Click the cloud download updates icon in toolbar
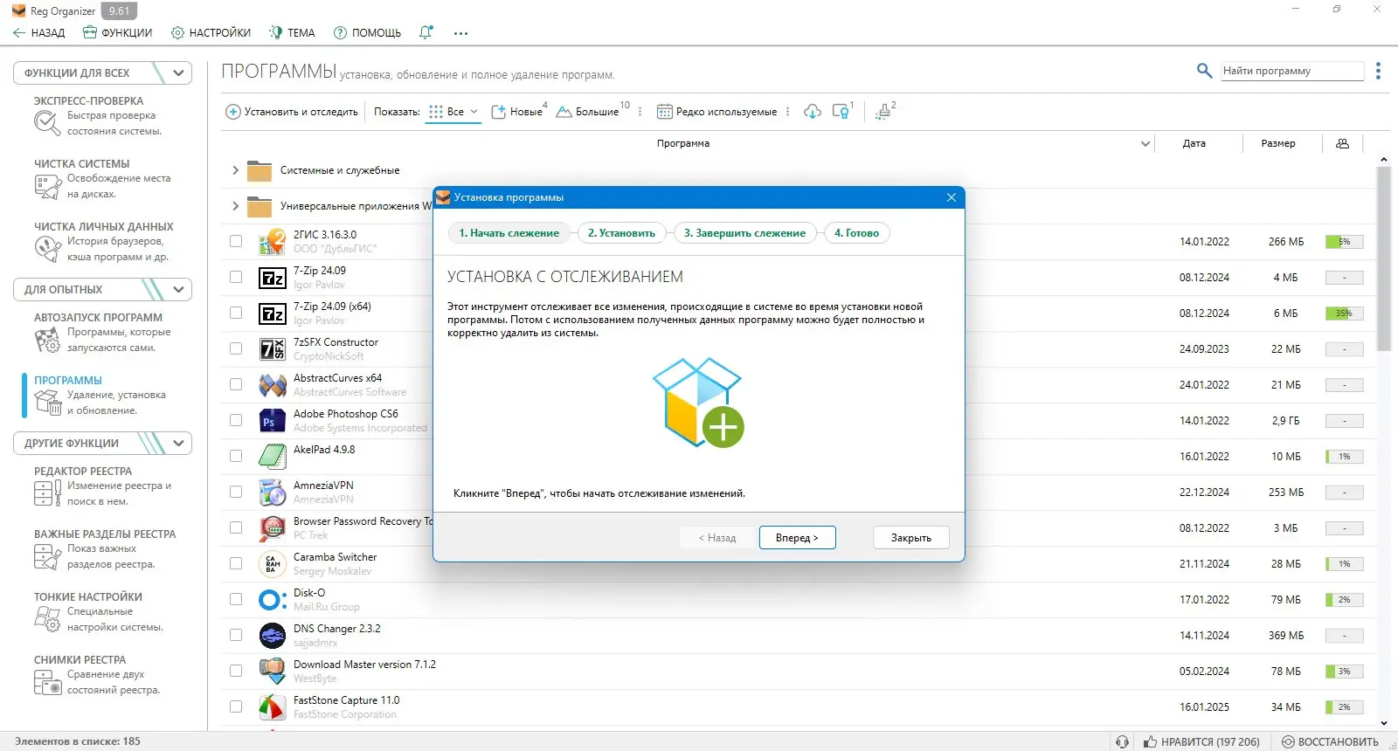Viewport: 1398px width, 751px height. [813, 112]
